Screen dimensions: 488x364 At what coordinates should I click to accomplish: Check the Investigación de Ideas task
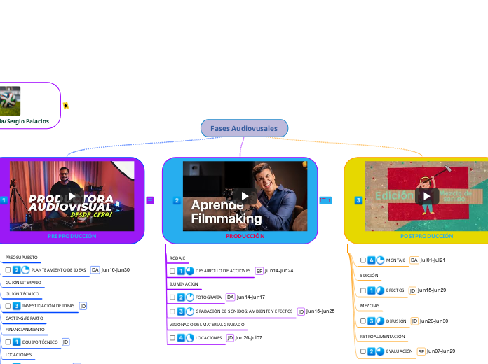[8, 306]
